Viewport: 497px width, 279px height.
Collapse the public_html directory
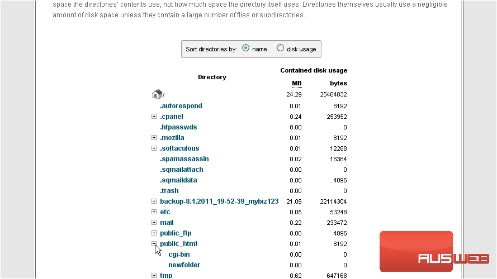[x=154, y=244]
